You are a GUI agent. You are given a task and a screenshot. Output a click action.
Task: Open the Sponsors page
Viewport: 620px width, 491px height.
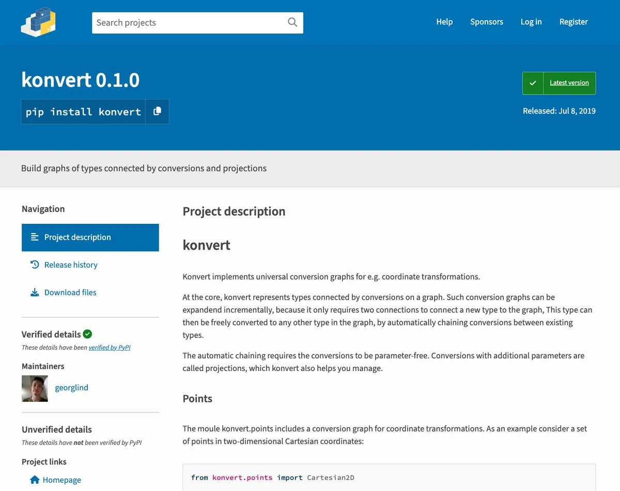[487, 22]
